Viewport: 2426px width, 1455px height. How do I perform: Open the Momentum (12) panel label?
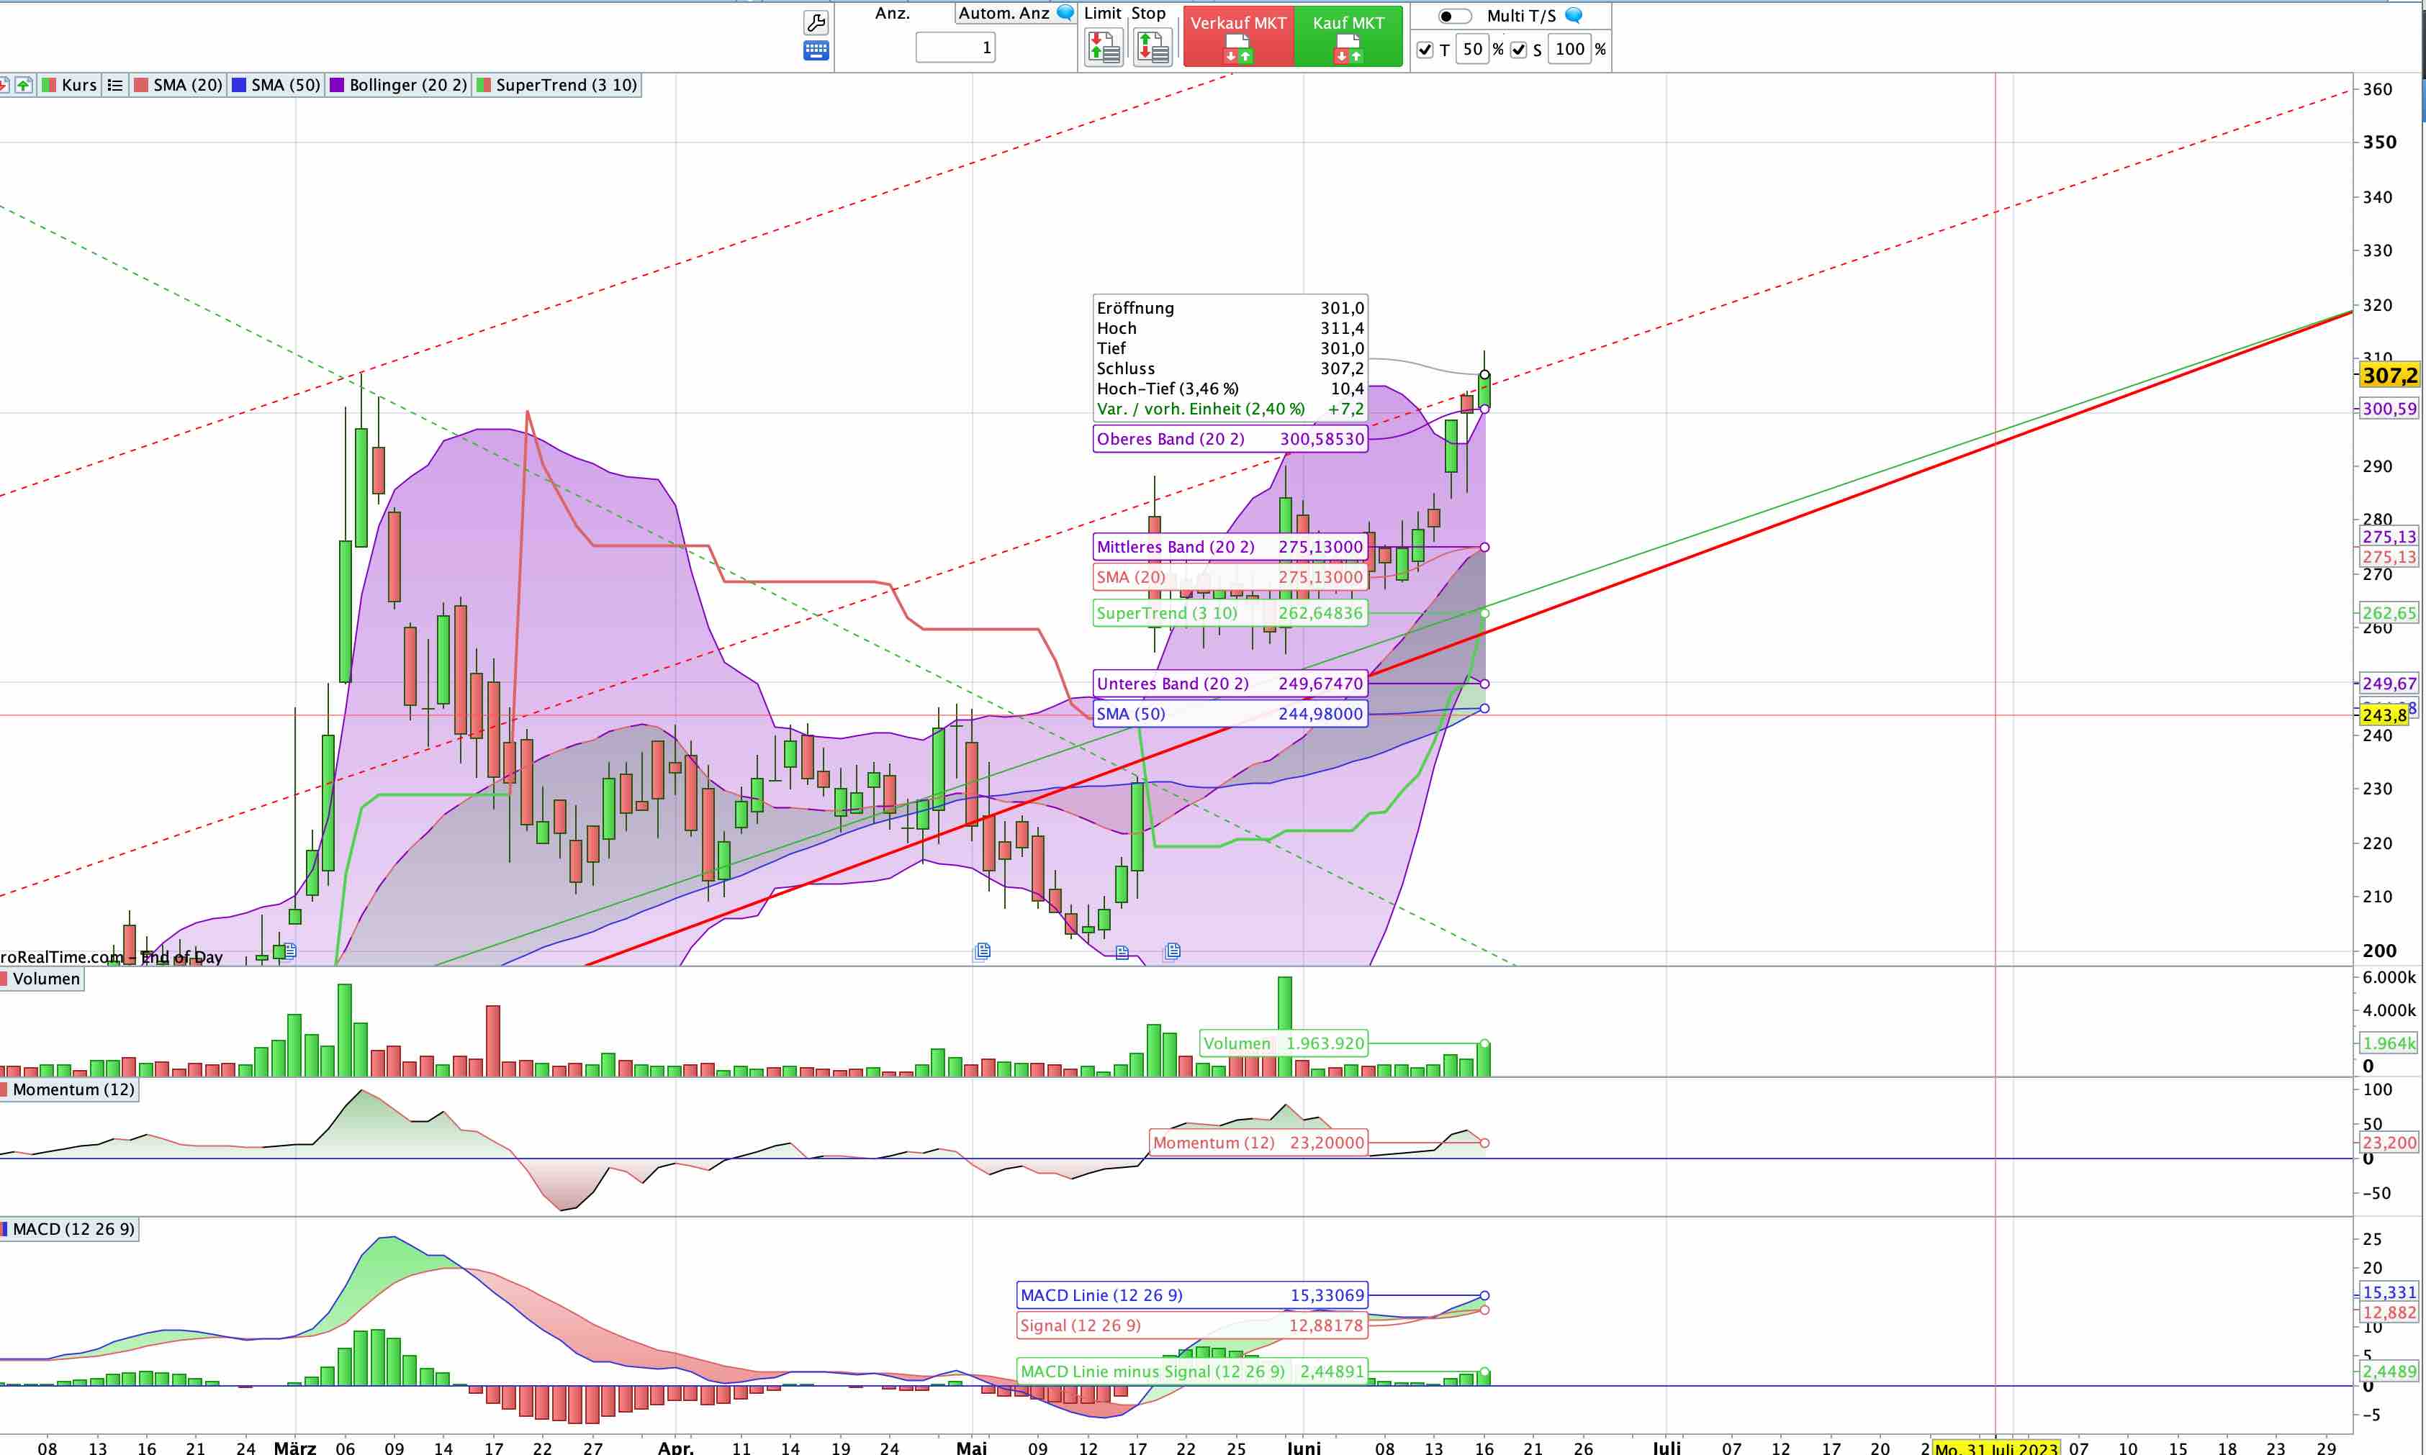tap(73, 1089)
